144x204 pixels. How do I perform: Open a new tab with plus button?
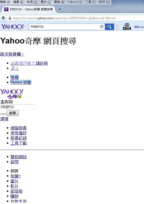click(x=60, y=9)
